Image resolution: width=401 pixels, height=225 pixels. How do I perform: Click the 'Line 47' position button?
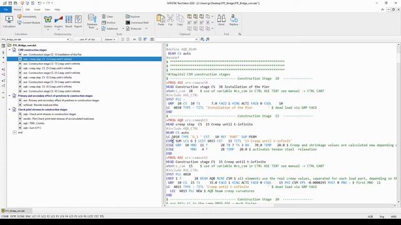tap(87, 39)
